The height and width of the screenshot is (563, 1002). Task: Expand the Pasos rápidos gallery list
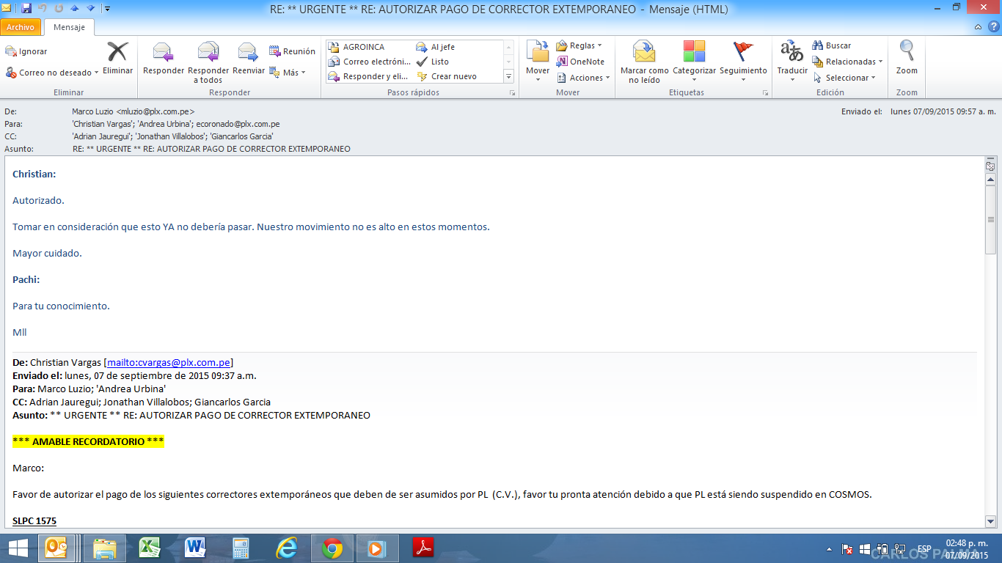pos(508,76)
